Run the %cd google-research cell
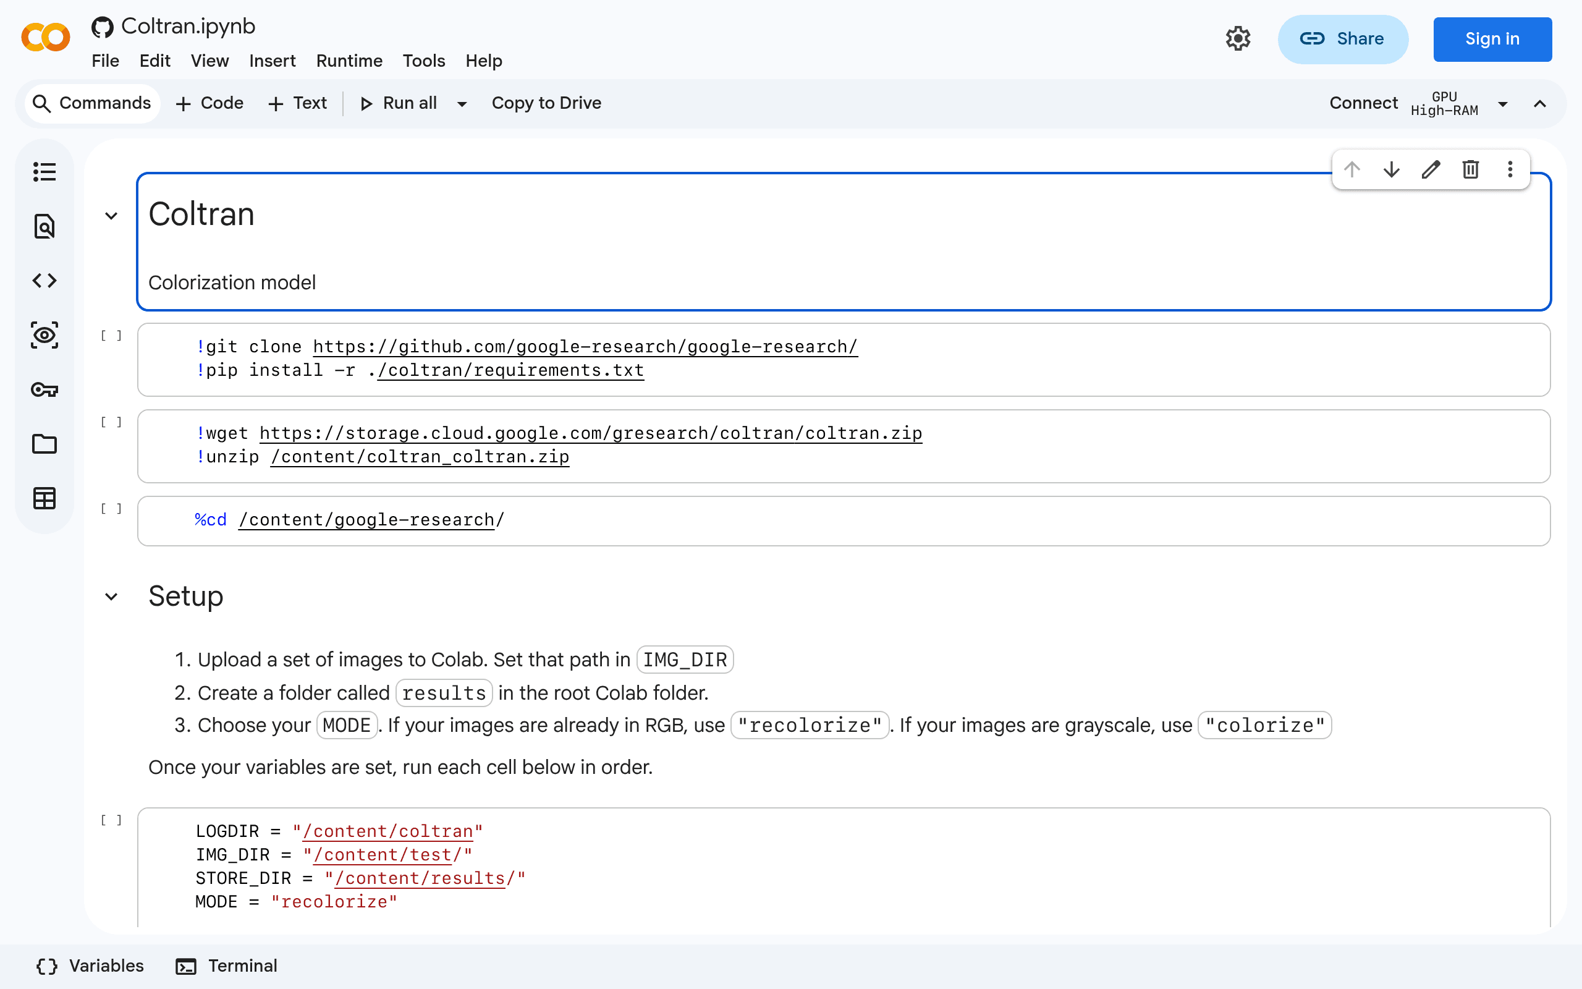This screenshot has width=1582, height=989. coord(111,508)
